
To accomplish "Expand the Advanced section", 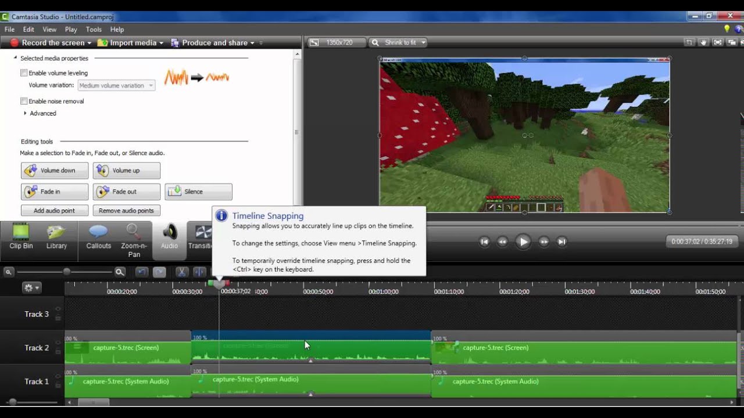I will click(25, 113).
